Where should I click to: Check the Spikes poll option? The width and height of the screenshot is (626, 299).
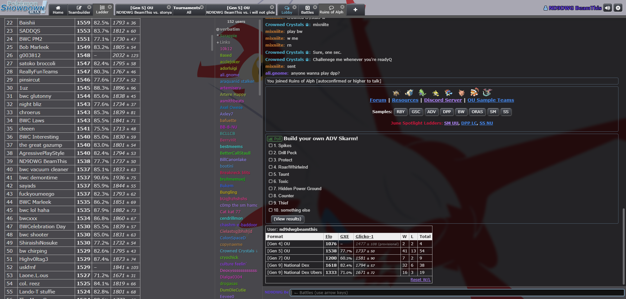coord(271,145)
